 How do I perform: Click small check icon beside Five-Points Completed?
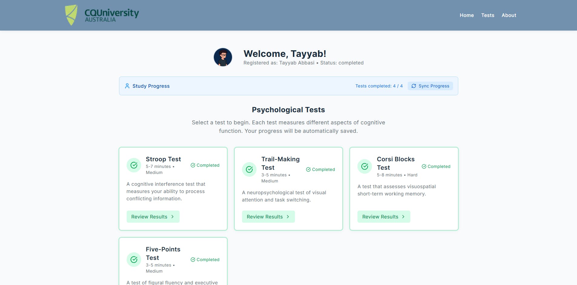click(193, 260)
